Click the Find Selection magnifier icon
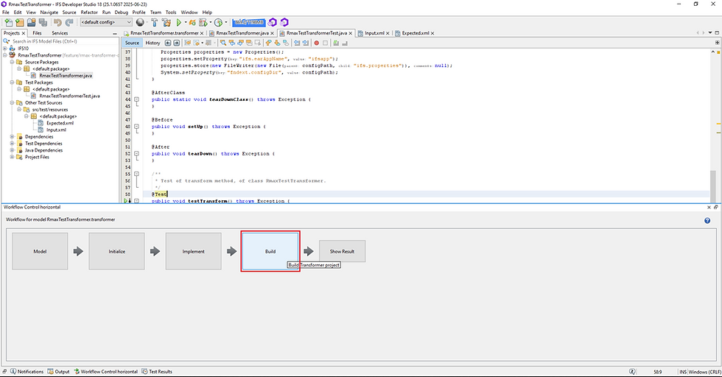Viewport: 722px width, 377px height. (222, 43)
